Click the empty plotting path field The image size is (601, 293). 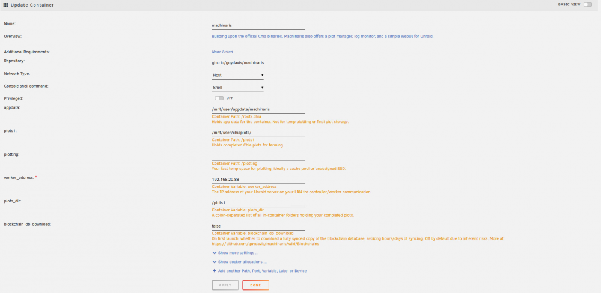pyautogui.click(x=258, y=156)
